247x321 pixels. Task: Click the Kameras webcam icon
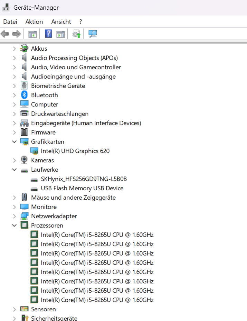24,160
